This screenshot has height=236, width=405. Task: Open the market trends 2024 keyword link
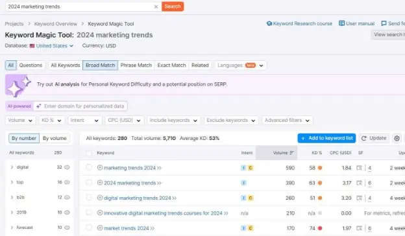pos(127,228)
